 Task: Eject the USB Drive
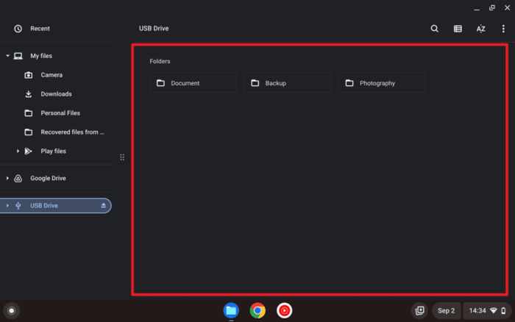point(103,205)
